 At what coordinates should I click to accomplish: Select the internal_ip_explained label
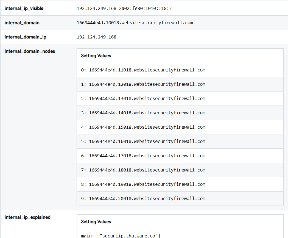tap(27, 217)
